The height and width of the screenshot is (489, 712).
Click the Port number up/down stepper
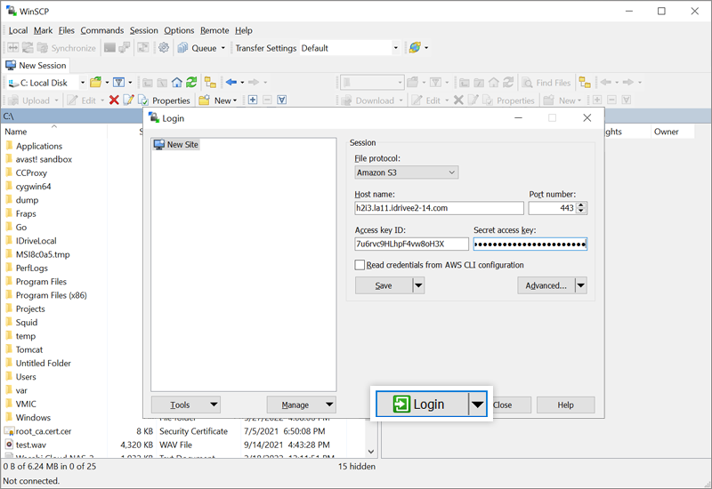click(x=581, y=208)
